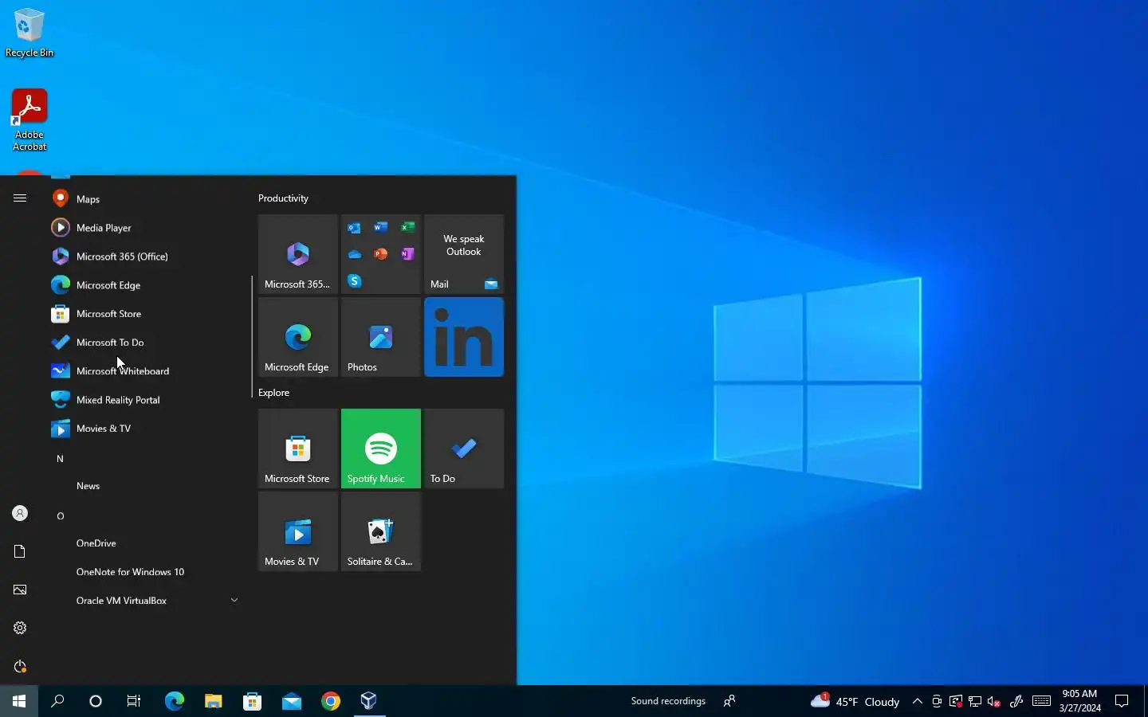Open taskbar Search

[x=57, y=701]
